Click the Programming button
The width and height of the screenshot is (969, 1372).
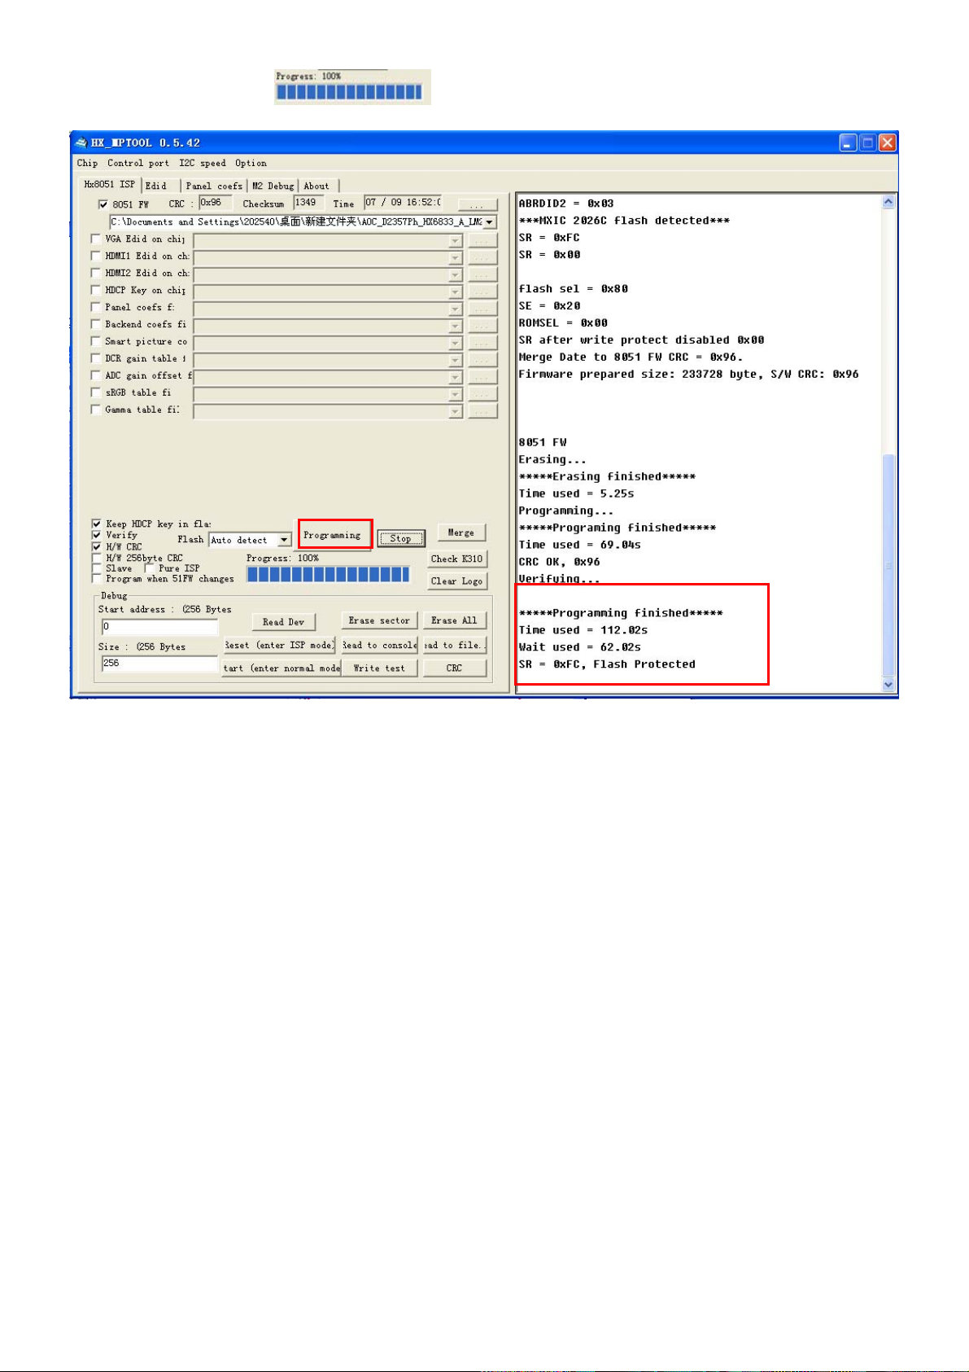(332, 535)
